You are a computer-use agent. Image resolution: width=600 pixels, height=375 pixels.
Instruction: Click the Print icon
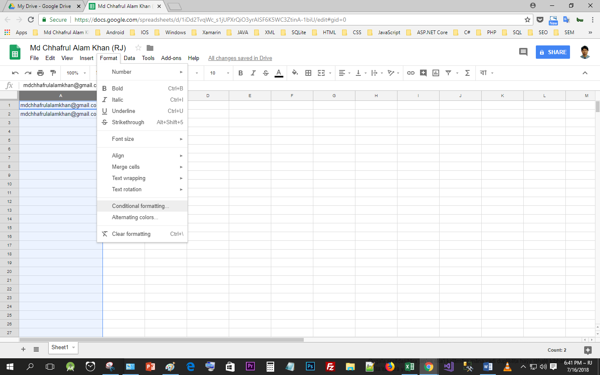click(40, 73)
